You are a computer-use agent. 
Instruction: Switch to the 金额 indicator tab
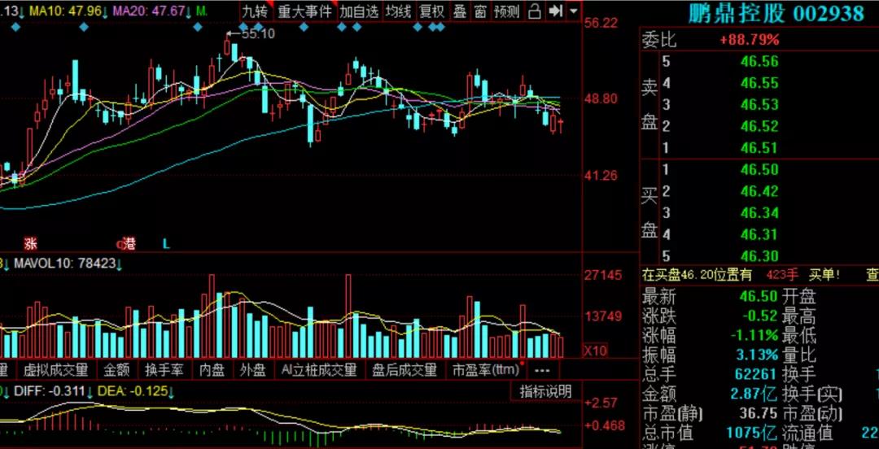point(116,370)
